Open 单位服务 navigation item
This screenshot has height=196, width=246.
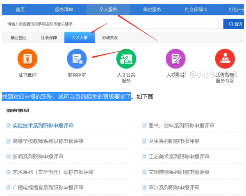[152, 9]
